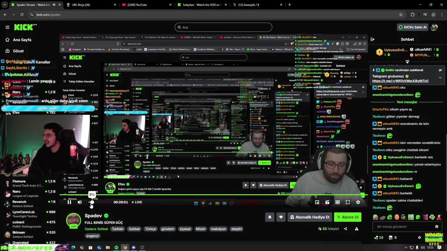
Task: Open the Kick hamburger menu
Action: pos(7,27)
